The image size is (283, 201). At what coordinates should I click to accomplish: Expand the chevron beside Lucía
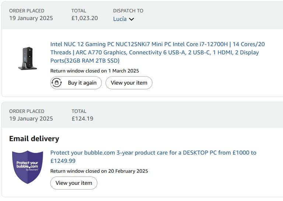click(132, 19)
